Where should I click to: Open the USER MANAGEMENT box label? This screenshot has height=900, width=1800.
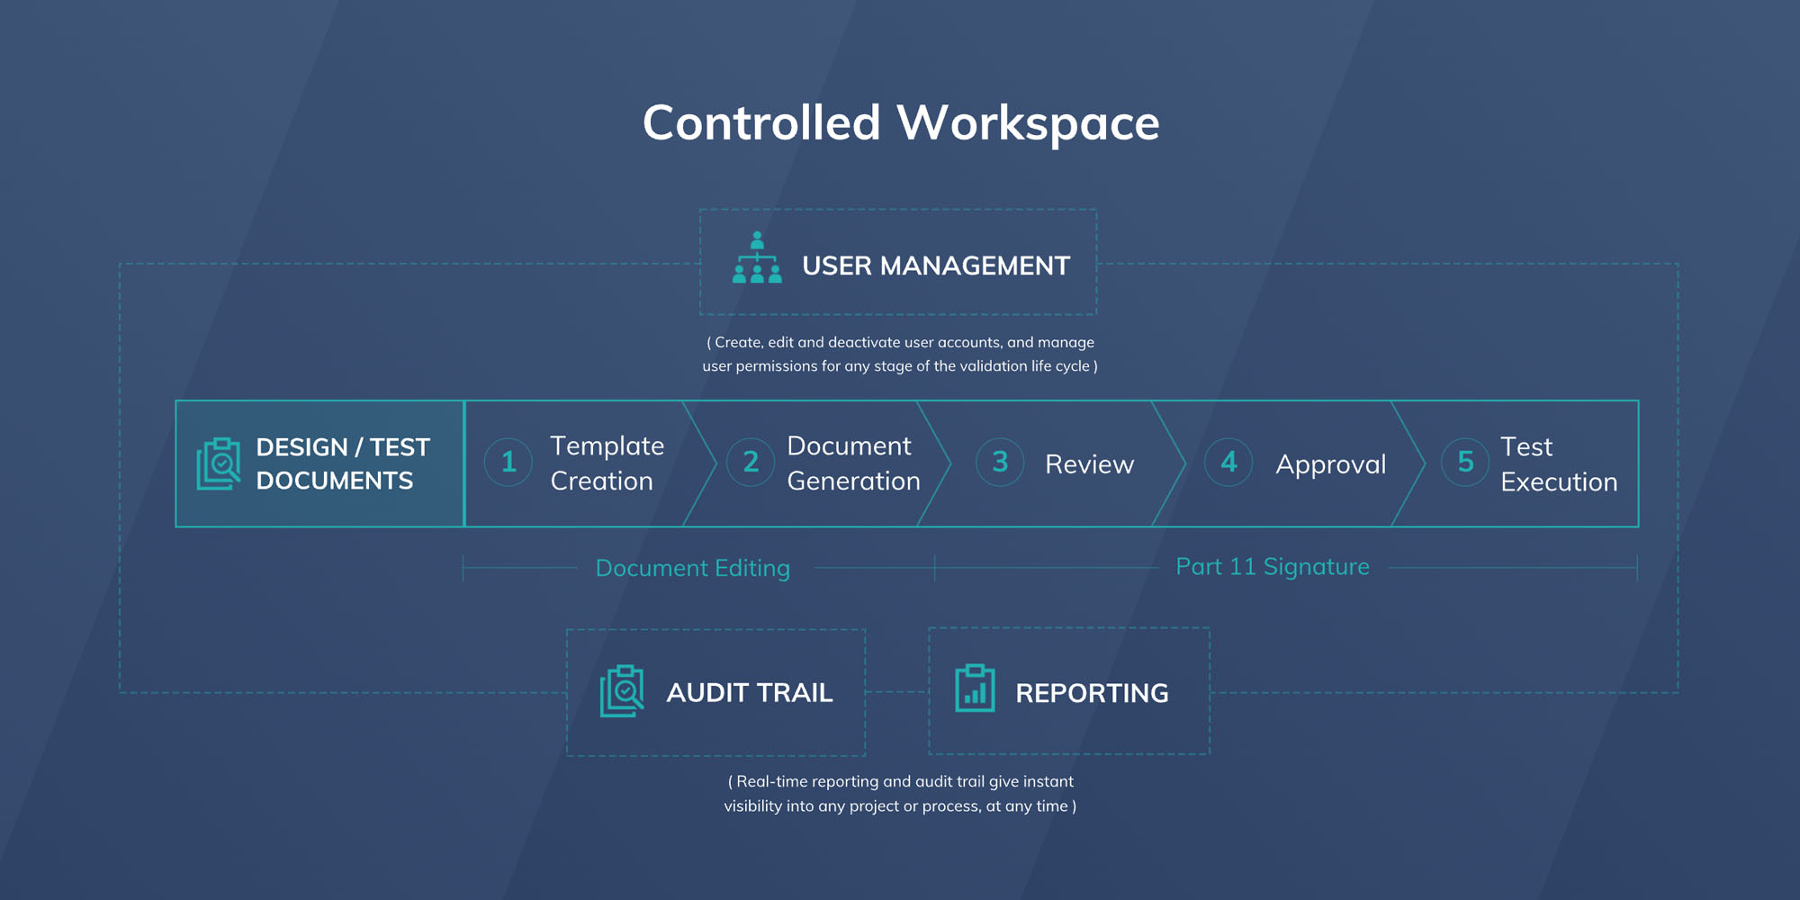point(936,265)
